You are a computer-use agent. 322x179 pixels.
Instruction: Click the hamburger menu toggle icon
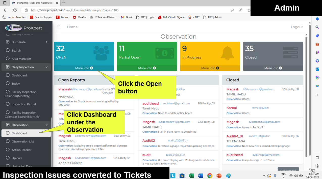pos(59,27)
